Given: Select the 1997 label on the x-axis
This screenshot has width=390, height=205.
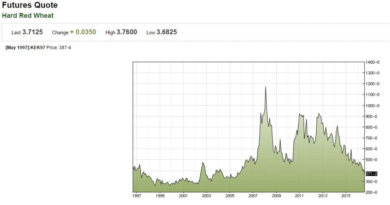Looking at the screenshot, I should click(137, 196).
